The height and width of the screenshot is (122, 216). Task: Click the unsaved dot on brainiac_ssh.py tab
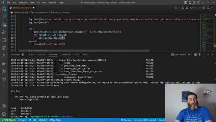click(x=34, y=8)
